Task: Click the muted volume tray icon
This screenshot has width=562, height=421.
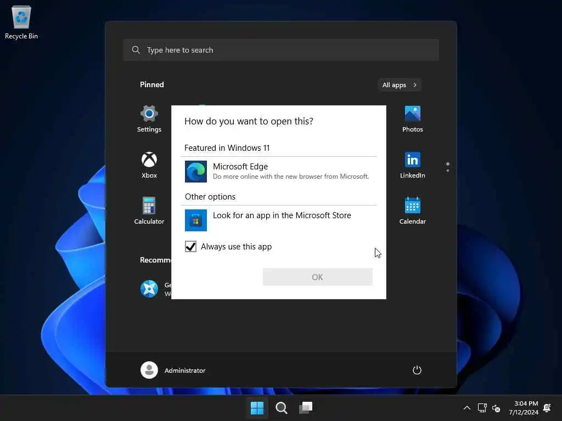Action: pos(496,408)
